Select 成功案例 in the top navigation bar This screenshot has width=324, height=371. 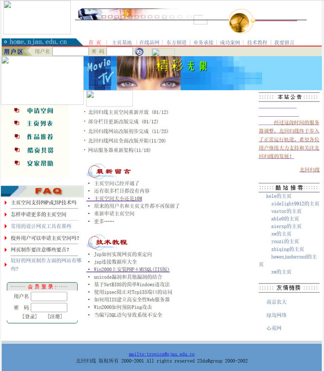click(230, 43)
